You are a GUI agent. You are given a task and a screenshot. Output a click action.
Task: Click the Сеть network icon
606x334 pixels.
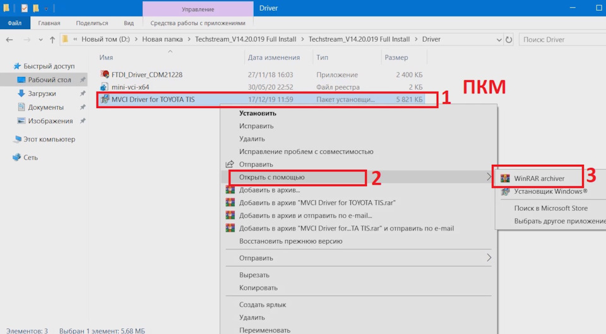16,157
